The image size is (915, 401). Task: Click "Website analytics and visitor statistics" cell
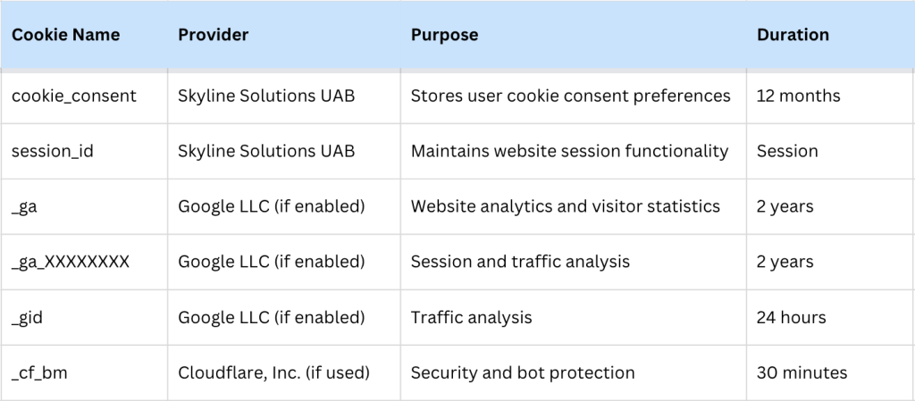[565, 206]
